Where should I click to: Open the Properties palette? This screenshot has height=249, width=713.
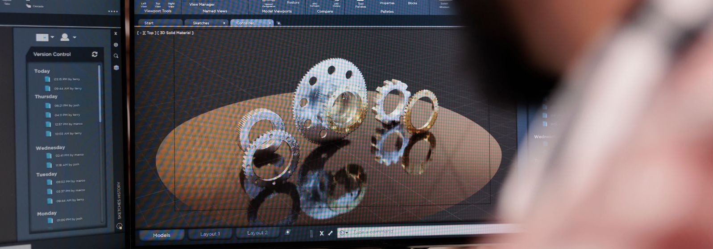[387, 3]
